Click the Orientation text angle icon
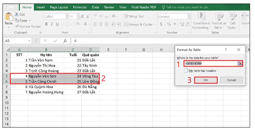This screenshot has width=255, height=129. tap(114, 16)
